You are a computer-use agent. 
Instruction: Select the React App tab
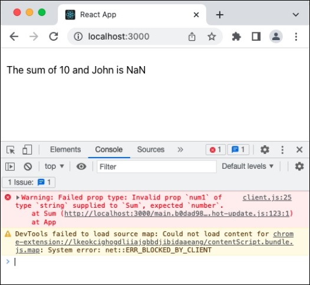click(x=132, y=15)
